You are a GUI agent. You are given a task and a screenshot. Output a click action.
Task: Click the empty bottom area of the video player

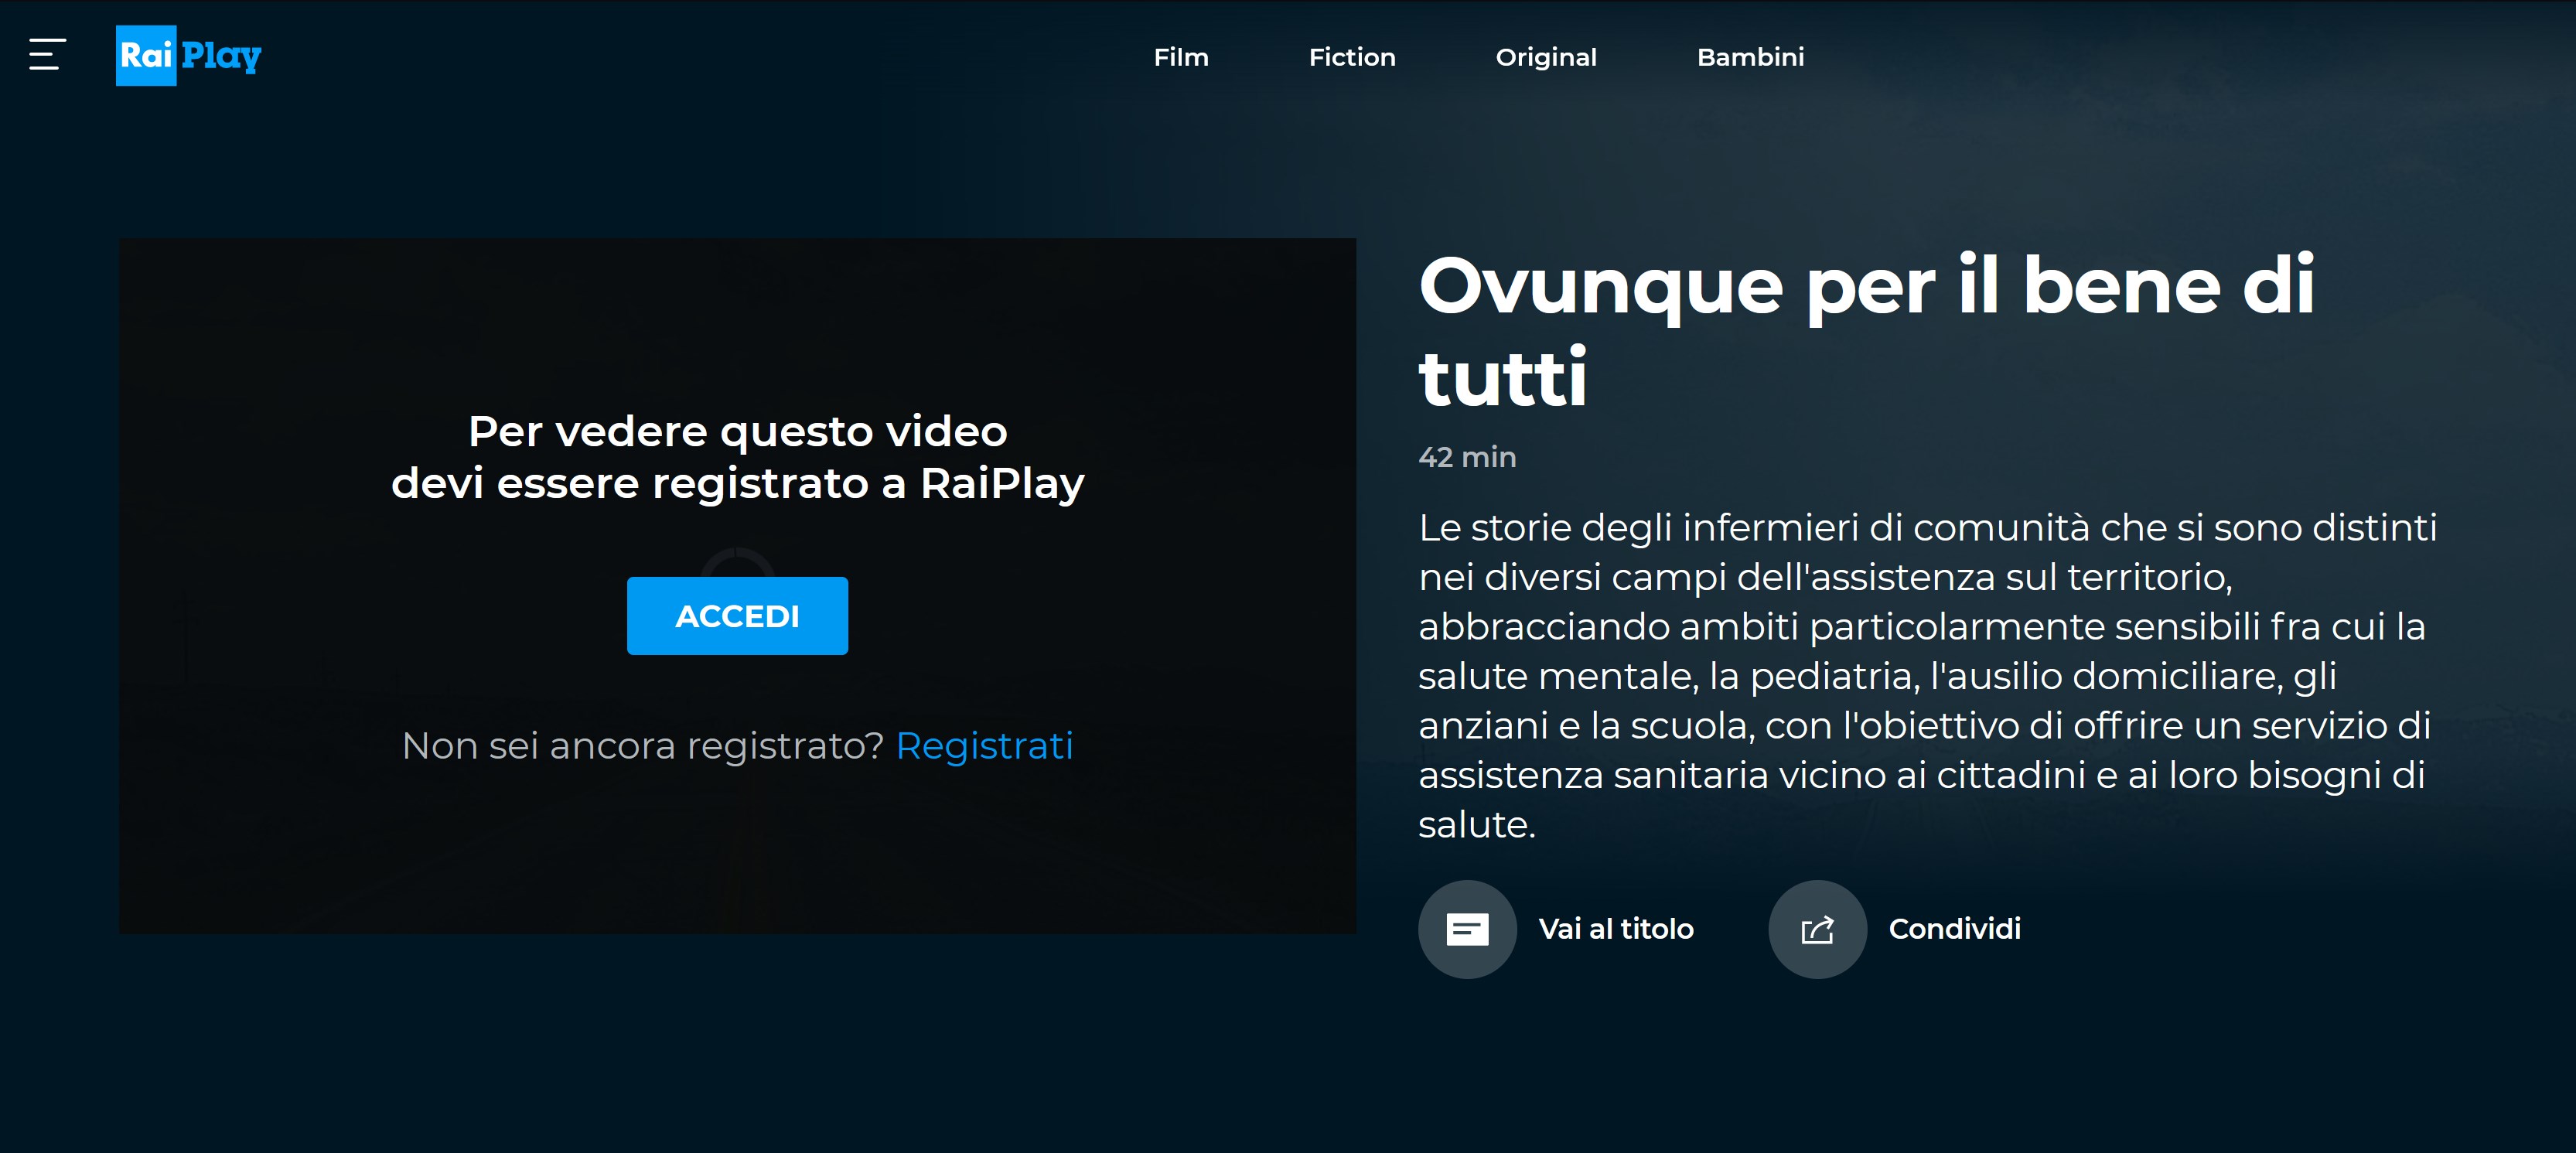point(738,860)
